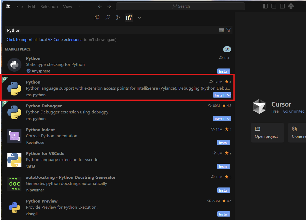Click the Anysphere Python extension icon

pyautogui.click(x=14, y=65)
